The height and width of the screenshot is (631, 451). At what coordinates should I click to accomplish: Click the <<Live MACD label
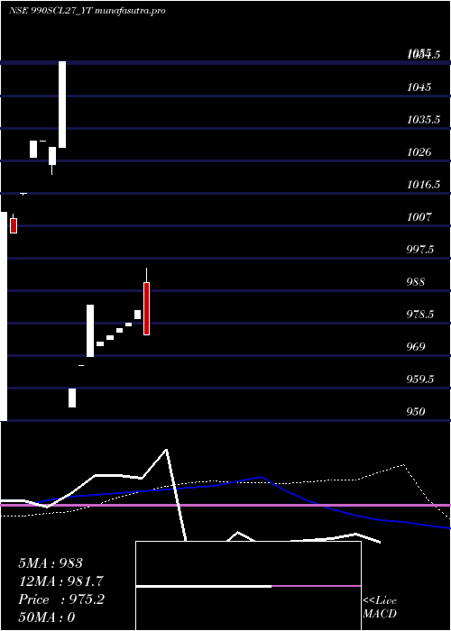tap(380, 608)
